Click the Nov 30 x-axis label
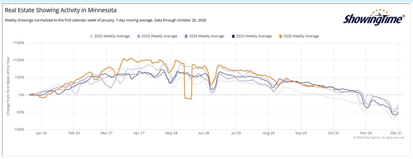Image resolution: width=413 pixels, height=159 pixels. click(366, 133)
